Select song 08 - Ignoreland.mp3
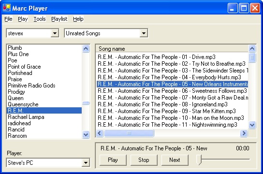Screen dimensions: 263x174 coord(172,104)
